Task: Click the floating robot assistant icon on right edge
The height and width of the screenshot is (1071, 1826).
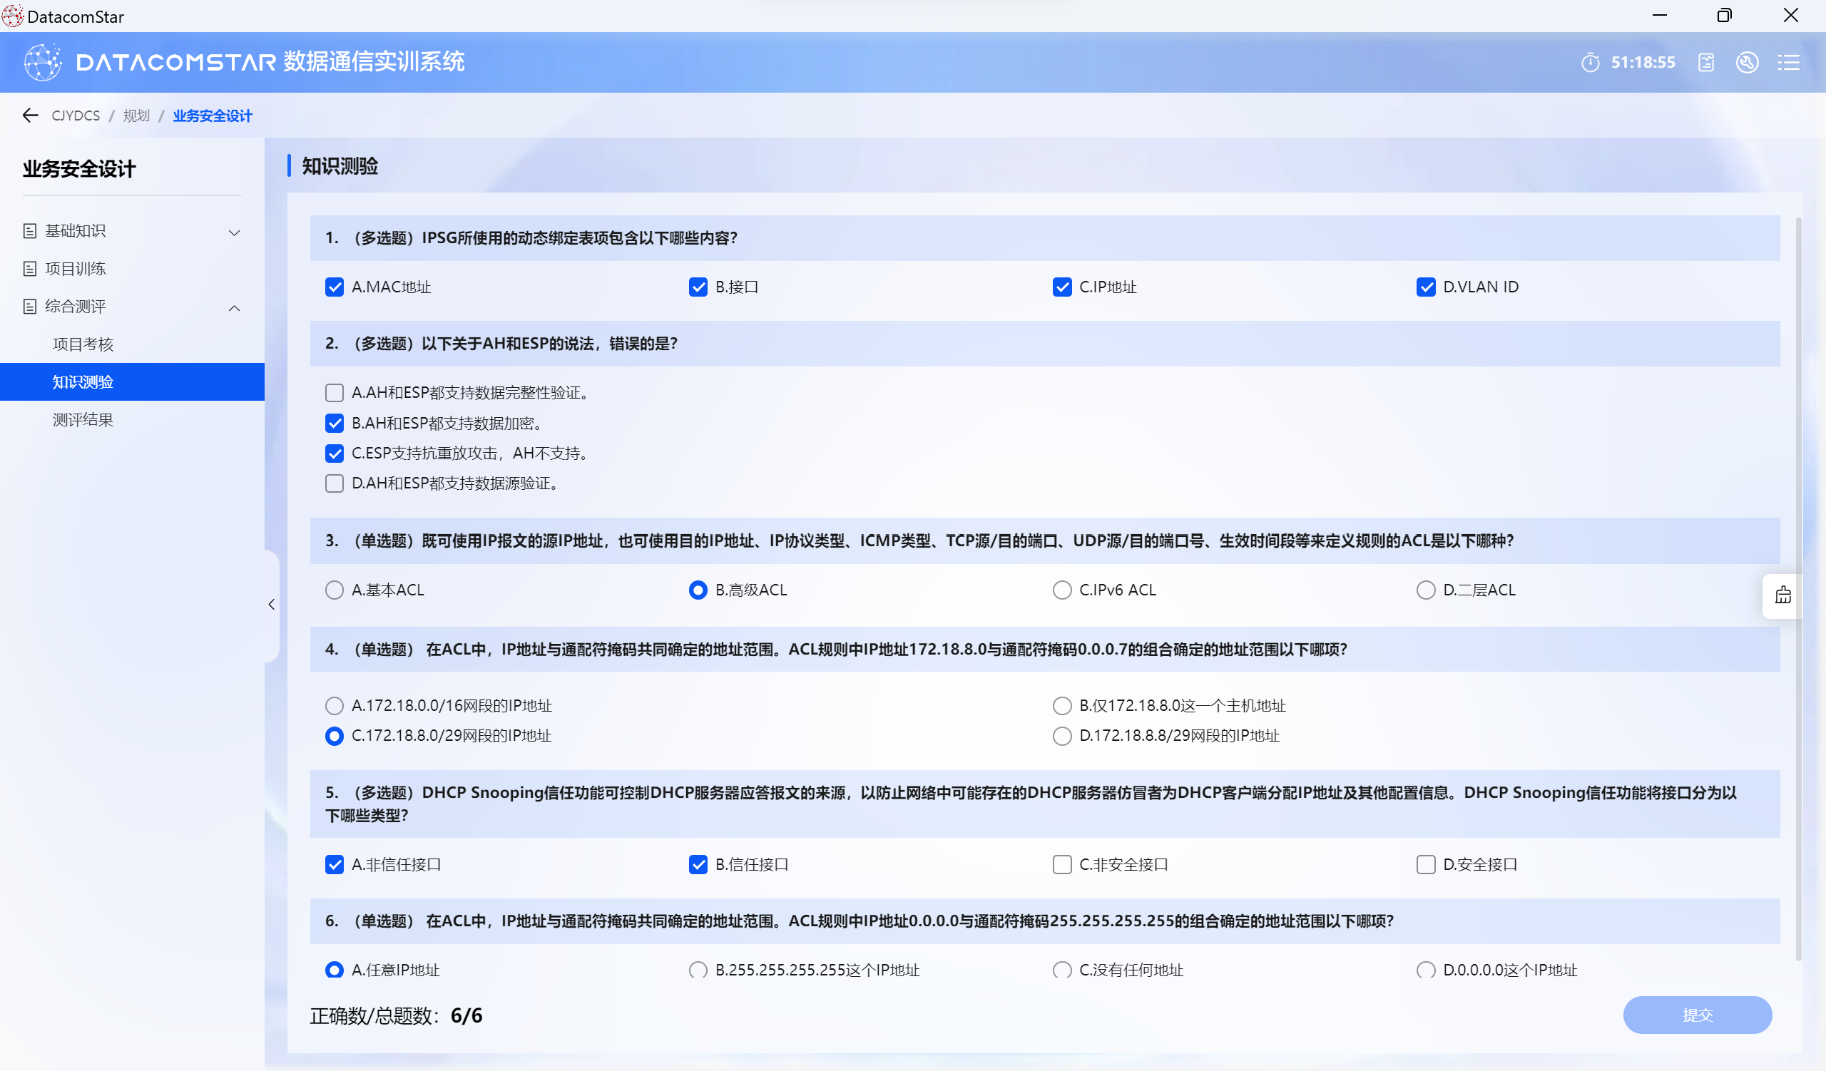Action: point(1782,595)
